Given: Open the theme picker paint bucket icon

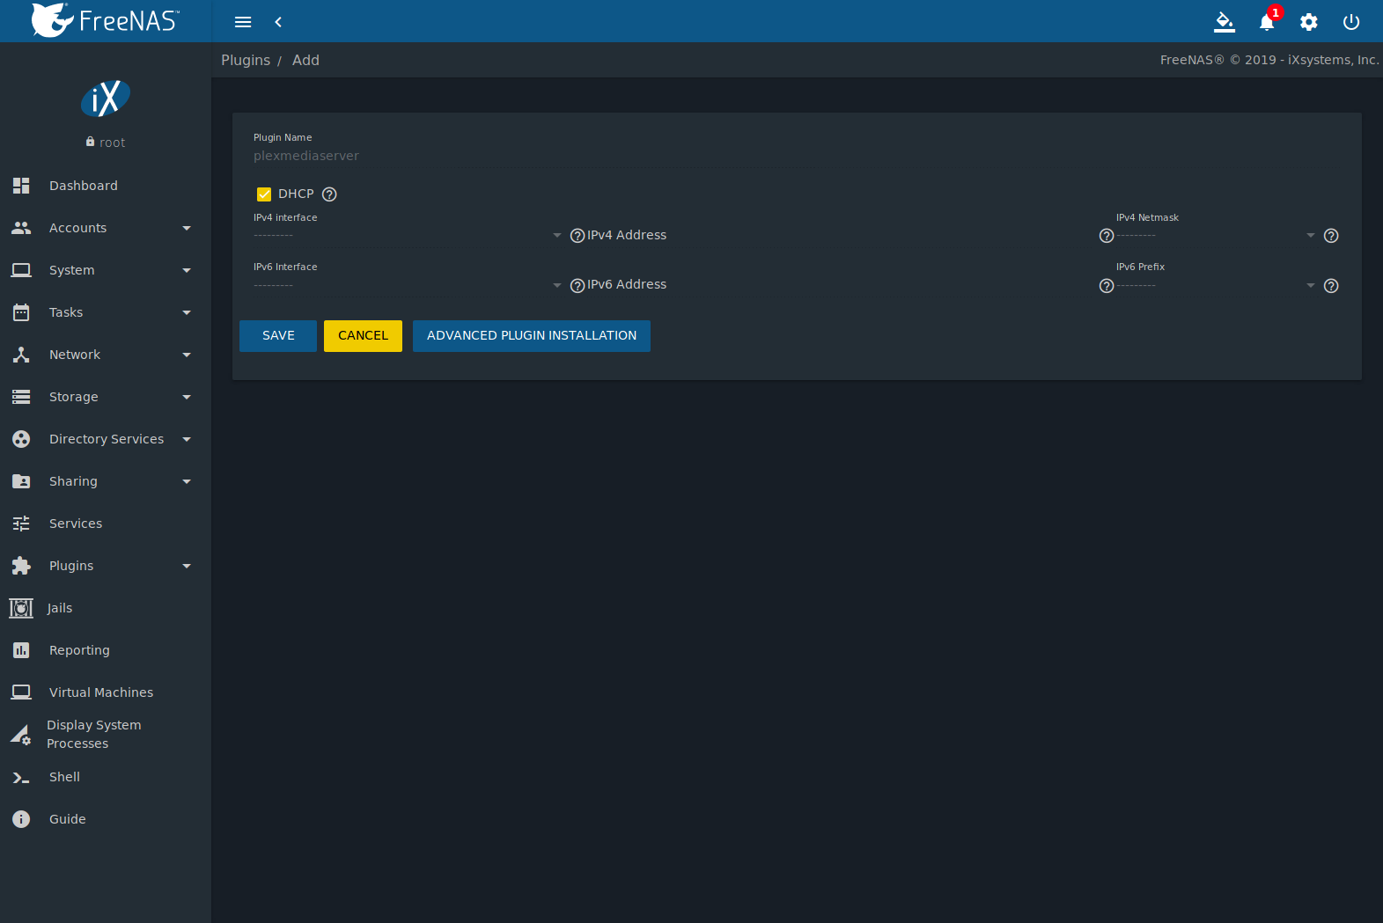Looking at the screenshot, I should tap(1225, 22).
